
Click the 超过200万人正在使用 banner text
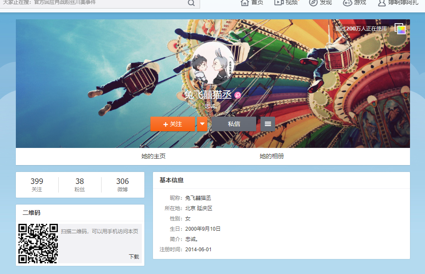[361, 28]
